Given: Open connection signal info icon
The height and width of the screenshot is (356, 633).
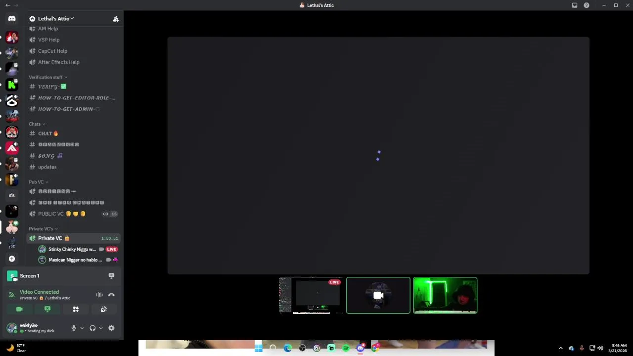Looking at the screenshot, I should [12, 295].
